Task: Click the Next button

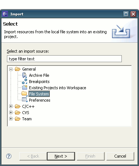Action: click(61, 156)
